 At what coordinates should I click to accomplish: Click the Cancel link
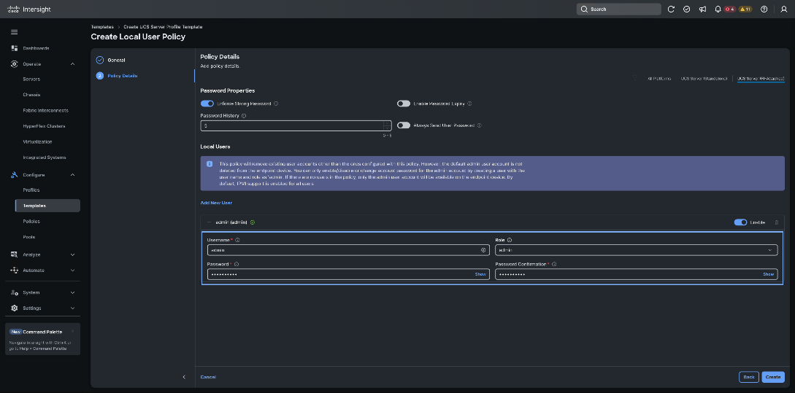tap(208, 377)
